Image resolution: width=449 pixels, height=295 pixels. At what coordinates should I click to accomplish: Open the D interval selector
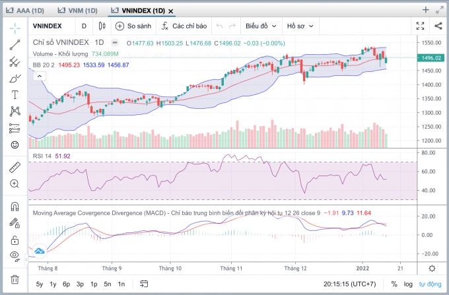pos(84,26)
